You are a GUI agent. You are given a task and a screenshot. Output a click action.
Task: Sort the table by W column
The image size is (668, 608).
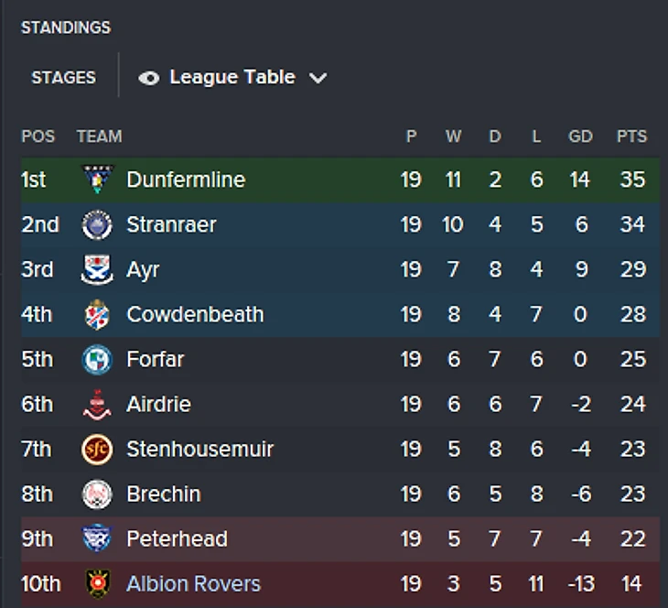pyautogui.click(x=453, y=136)
